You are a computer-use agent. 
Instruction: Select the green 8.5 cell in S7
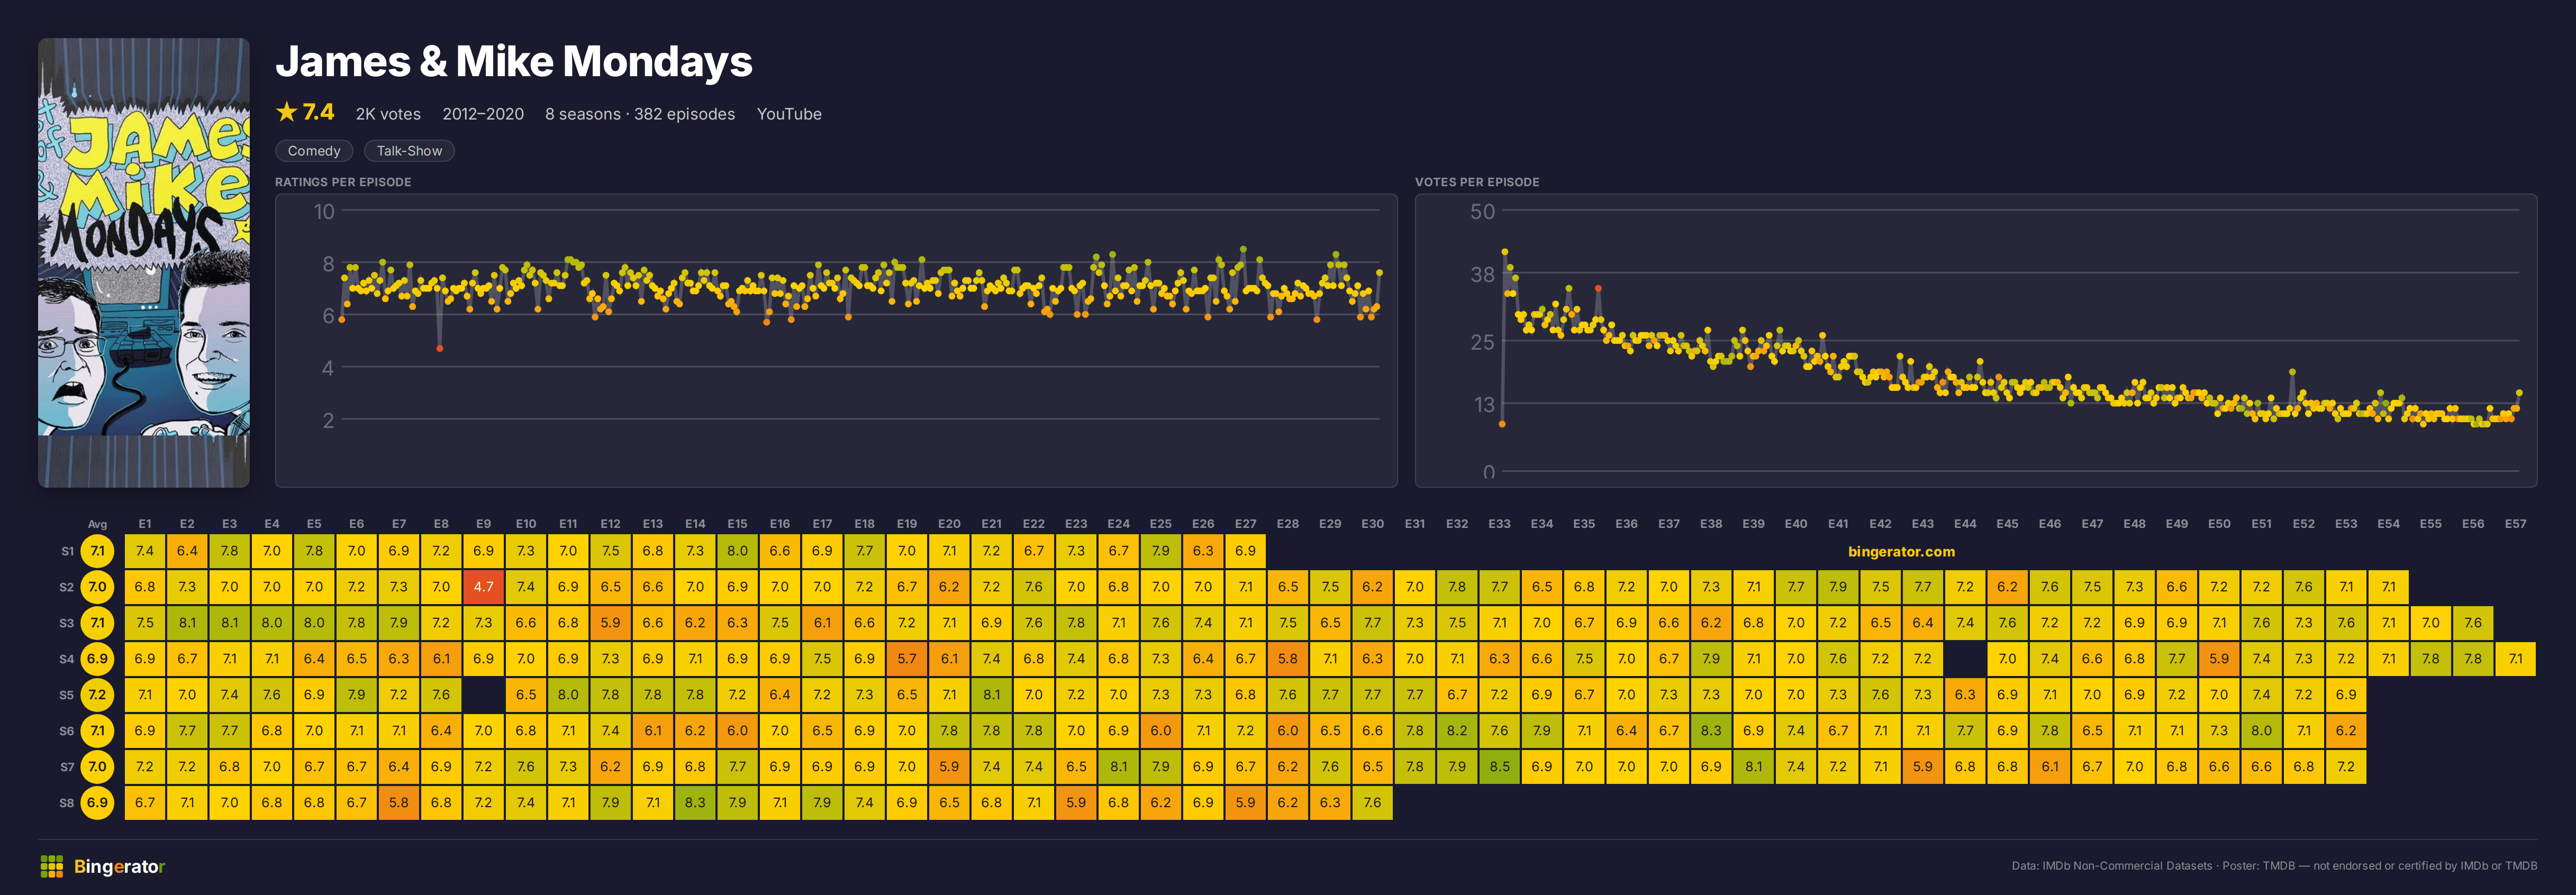[1499, 767]
